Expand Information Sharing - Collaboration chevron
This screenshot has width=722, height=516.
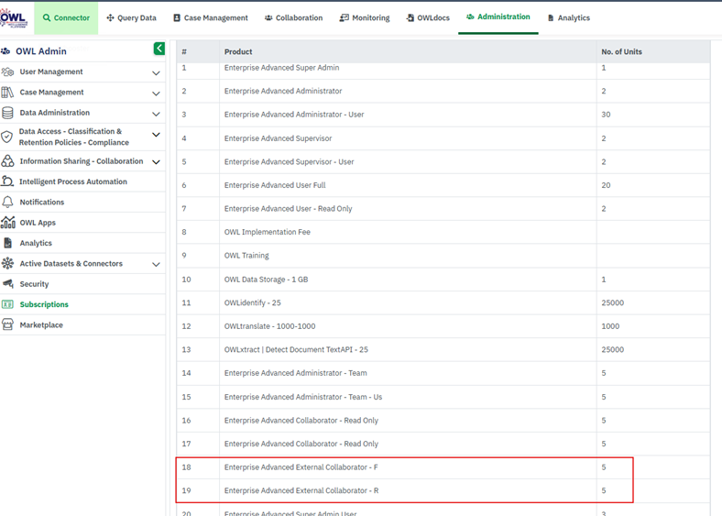click(x=156, y=162)
